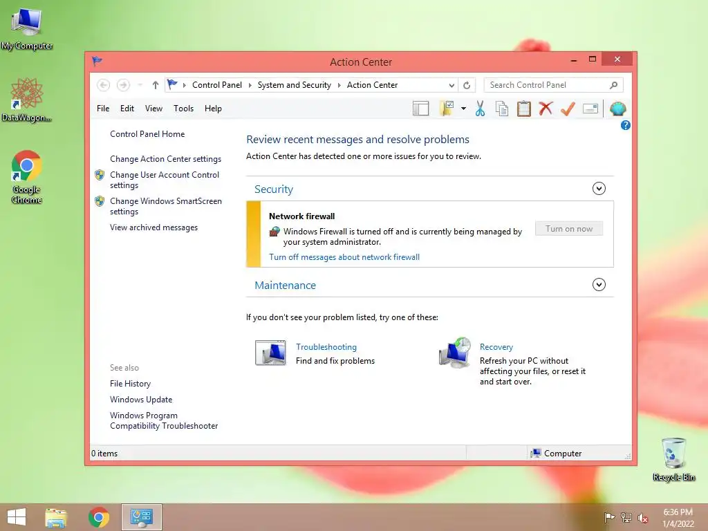
Task: Click the orange checkmark toolbar icon
Action: click(x=568, y=109)
